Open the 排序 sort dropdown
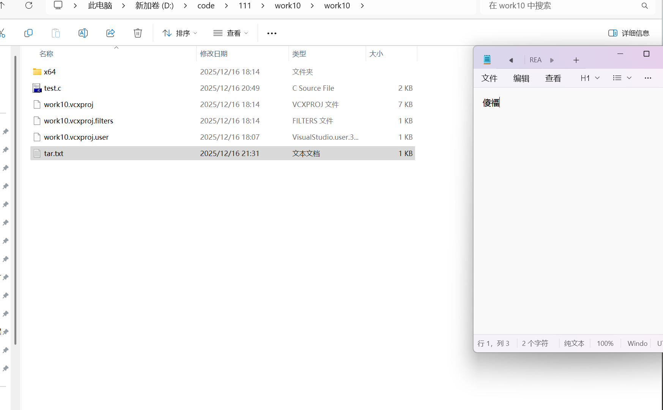This screenshot has height=410, width=663. tap(180, 33)
